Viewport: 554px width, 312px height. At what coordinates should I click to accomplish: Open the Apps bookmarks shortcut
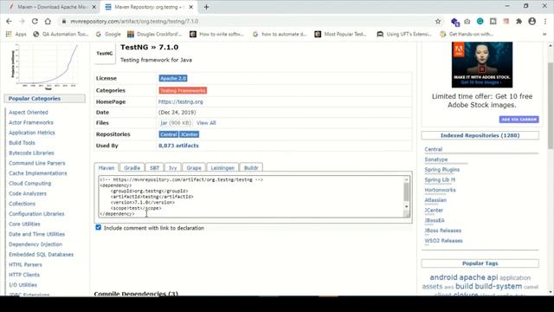[16, 34]
